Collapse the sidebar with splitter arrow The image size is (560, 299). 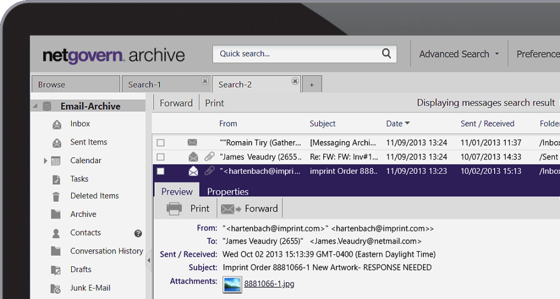pyautogui.click(x=149, y=261)
